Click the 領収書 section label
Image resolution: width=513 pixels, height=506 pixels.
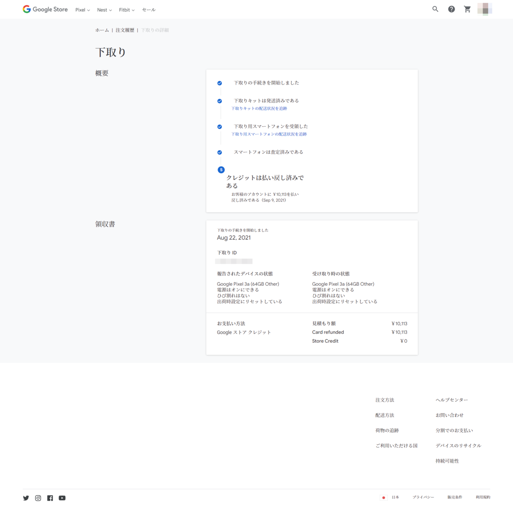click(x=105, y=224)
